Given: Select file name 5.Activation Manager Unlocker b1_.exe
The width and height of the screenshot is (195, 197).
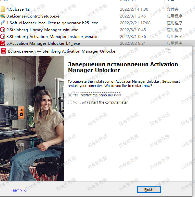Looking at the screenshot, I should pyautogui.click(x=43, y=43).
